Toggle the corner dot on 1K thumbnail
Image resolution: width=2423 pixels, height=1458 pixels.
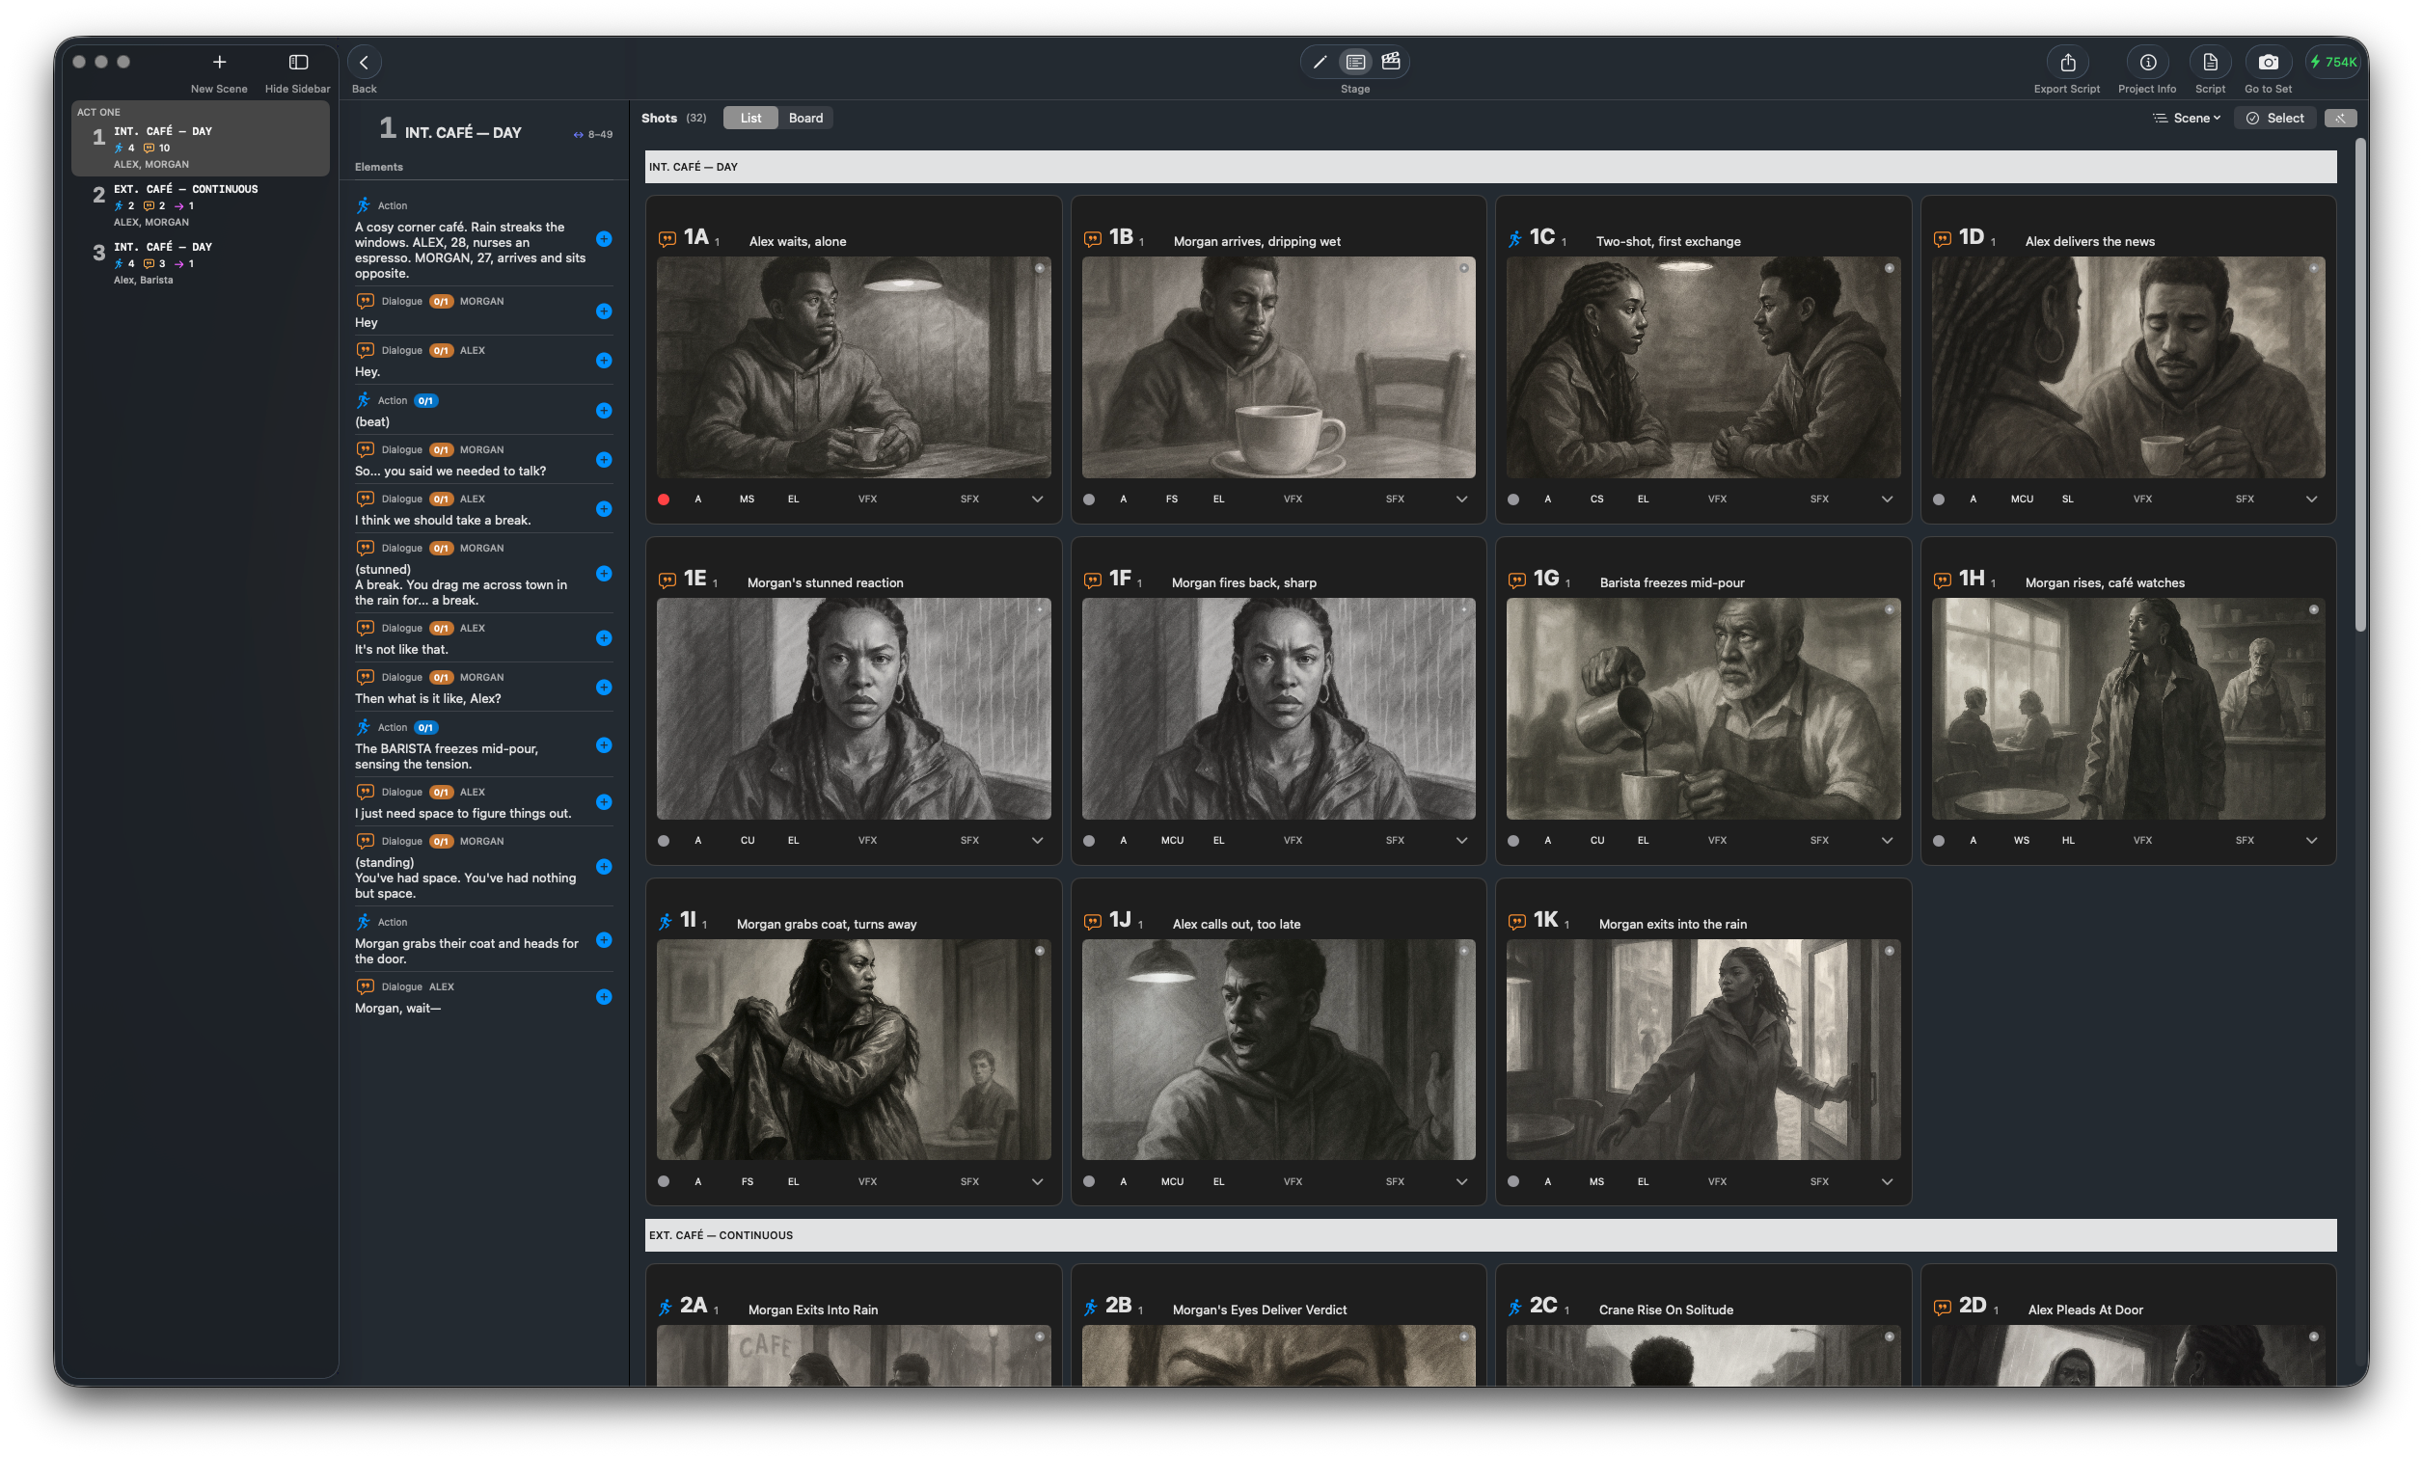coord(1889,951)
